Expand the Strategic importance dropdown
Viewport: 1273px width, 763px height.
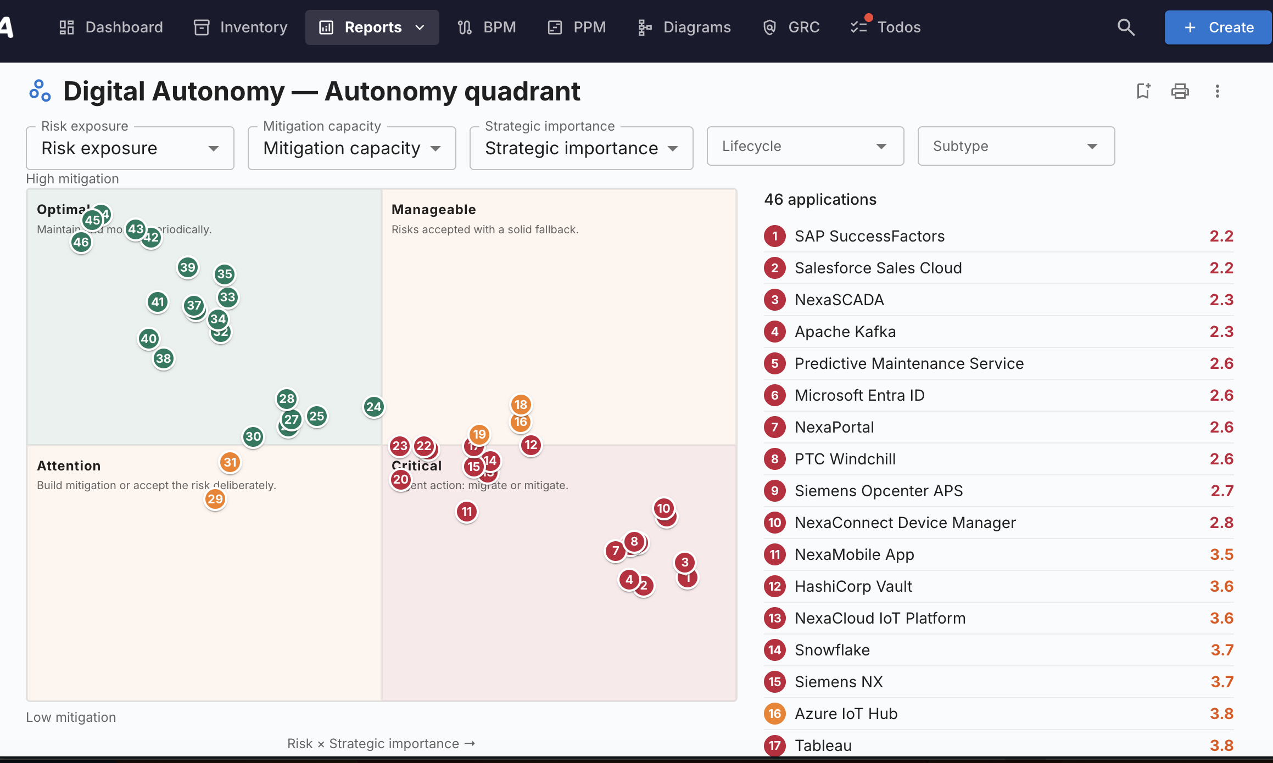(582, 148)
